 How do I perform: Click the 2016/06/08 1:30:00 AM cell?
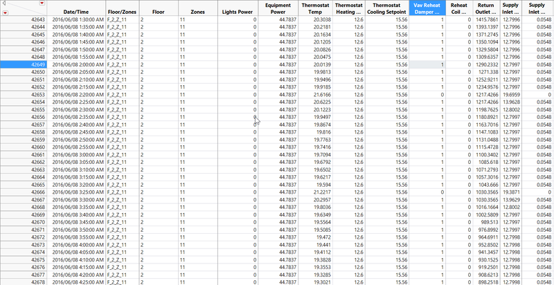(x=78, y=19)
